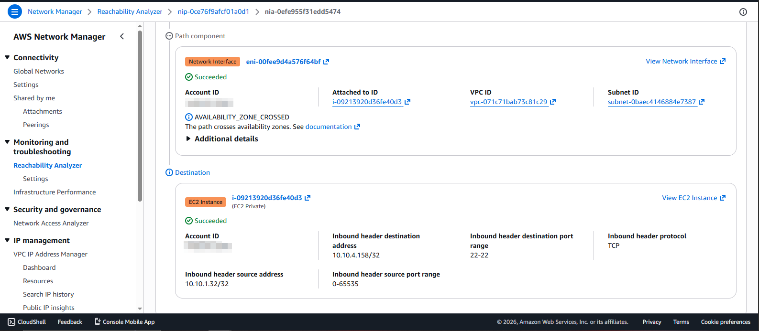Click external icon next to vpc-071c71bab73c81c29

tap(553, 102)
